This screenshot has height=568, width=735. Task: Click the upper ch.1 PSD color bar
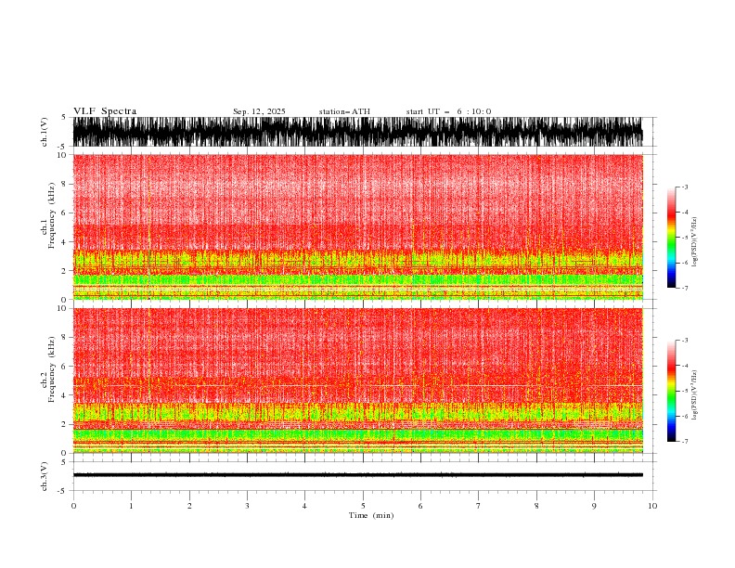point(671,238)
